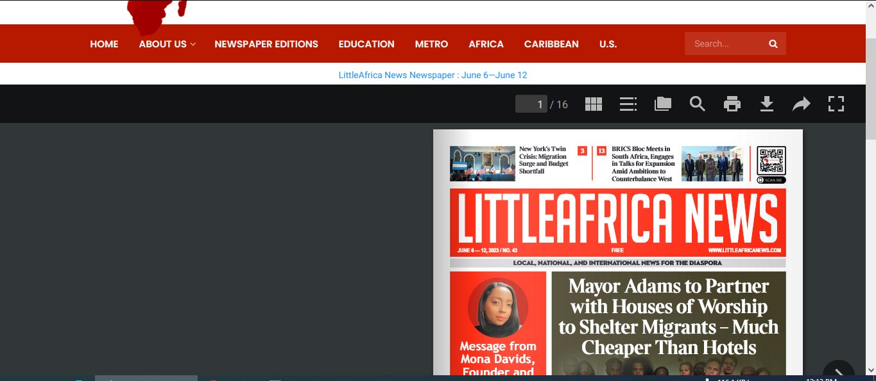Open the Education menu section

pyautogui.click(x=366, y=44)
